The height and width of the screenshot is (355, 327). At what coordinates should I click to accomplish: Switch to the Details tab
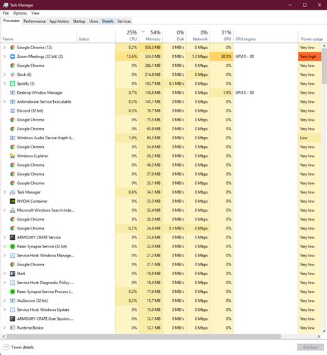pos(108,21)
